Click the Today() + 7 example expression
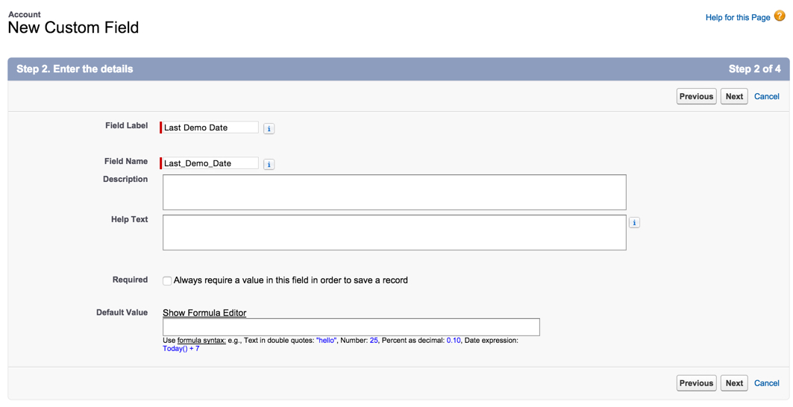The height and width of the screenshot is (407, 793). [x=181, y=349]
